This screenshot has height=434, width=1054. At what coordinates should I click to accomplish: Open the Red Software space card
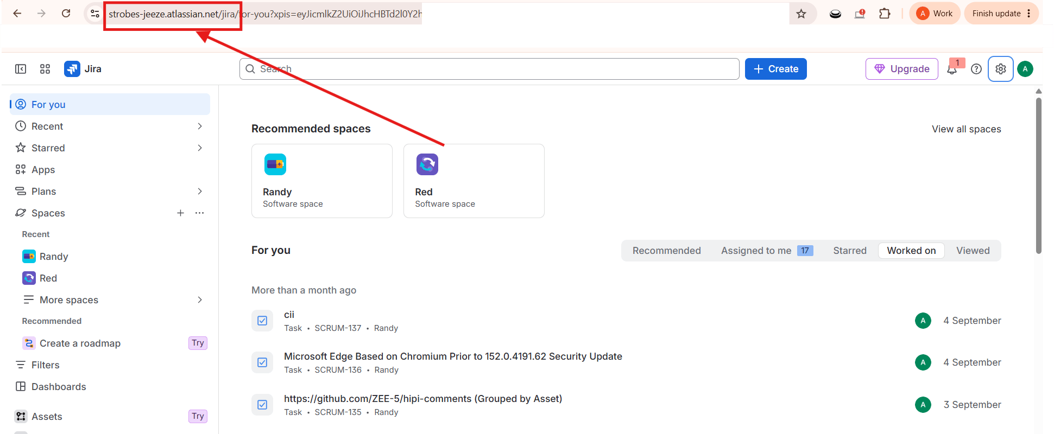(474, 181)
